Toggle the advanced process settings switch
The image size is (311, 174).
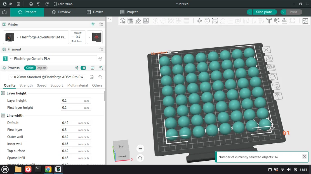tap(83, 68)
